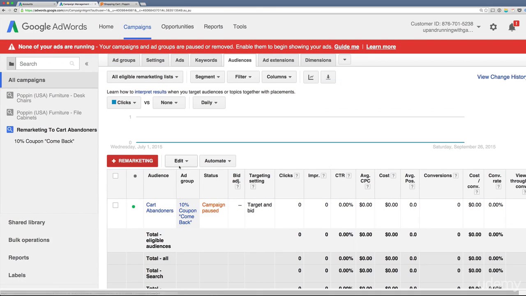Check the Cart Abandoners row checkbox
The width and height of the screenshot is (526, 296).
pyautogui.click(x=115, y=205)
